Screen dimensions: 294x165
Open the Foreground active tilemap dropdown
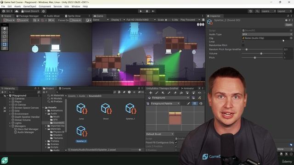(x=170, y=98)
